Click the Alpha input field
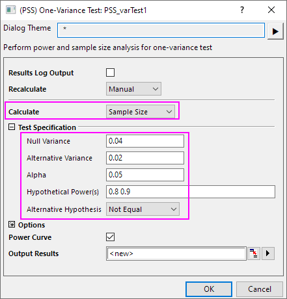The image size is (287, 299). pyautogui.click(x=145, y=175)
